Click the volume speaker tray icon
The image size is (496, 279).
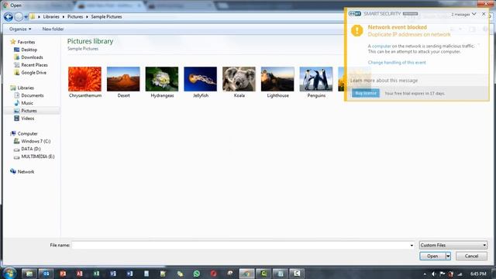click(434, 274)
